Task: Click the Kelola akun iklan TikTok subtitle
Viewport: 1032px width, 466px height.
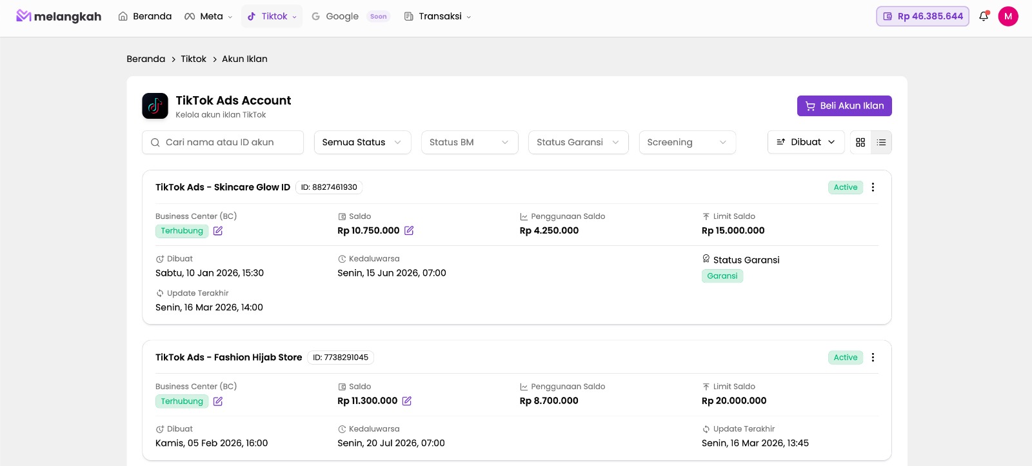Action: coord(221,115)
